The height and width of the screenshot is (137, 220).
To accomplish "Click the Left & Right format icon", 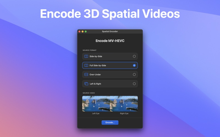I will (x=86, y=84).
